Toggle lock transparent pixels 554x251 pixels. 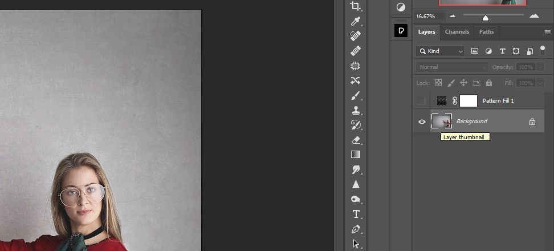click(x=438, y=83)
